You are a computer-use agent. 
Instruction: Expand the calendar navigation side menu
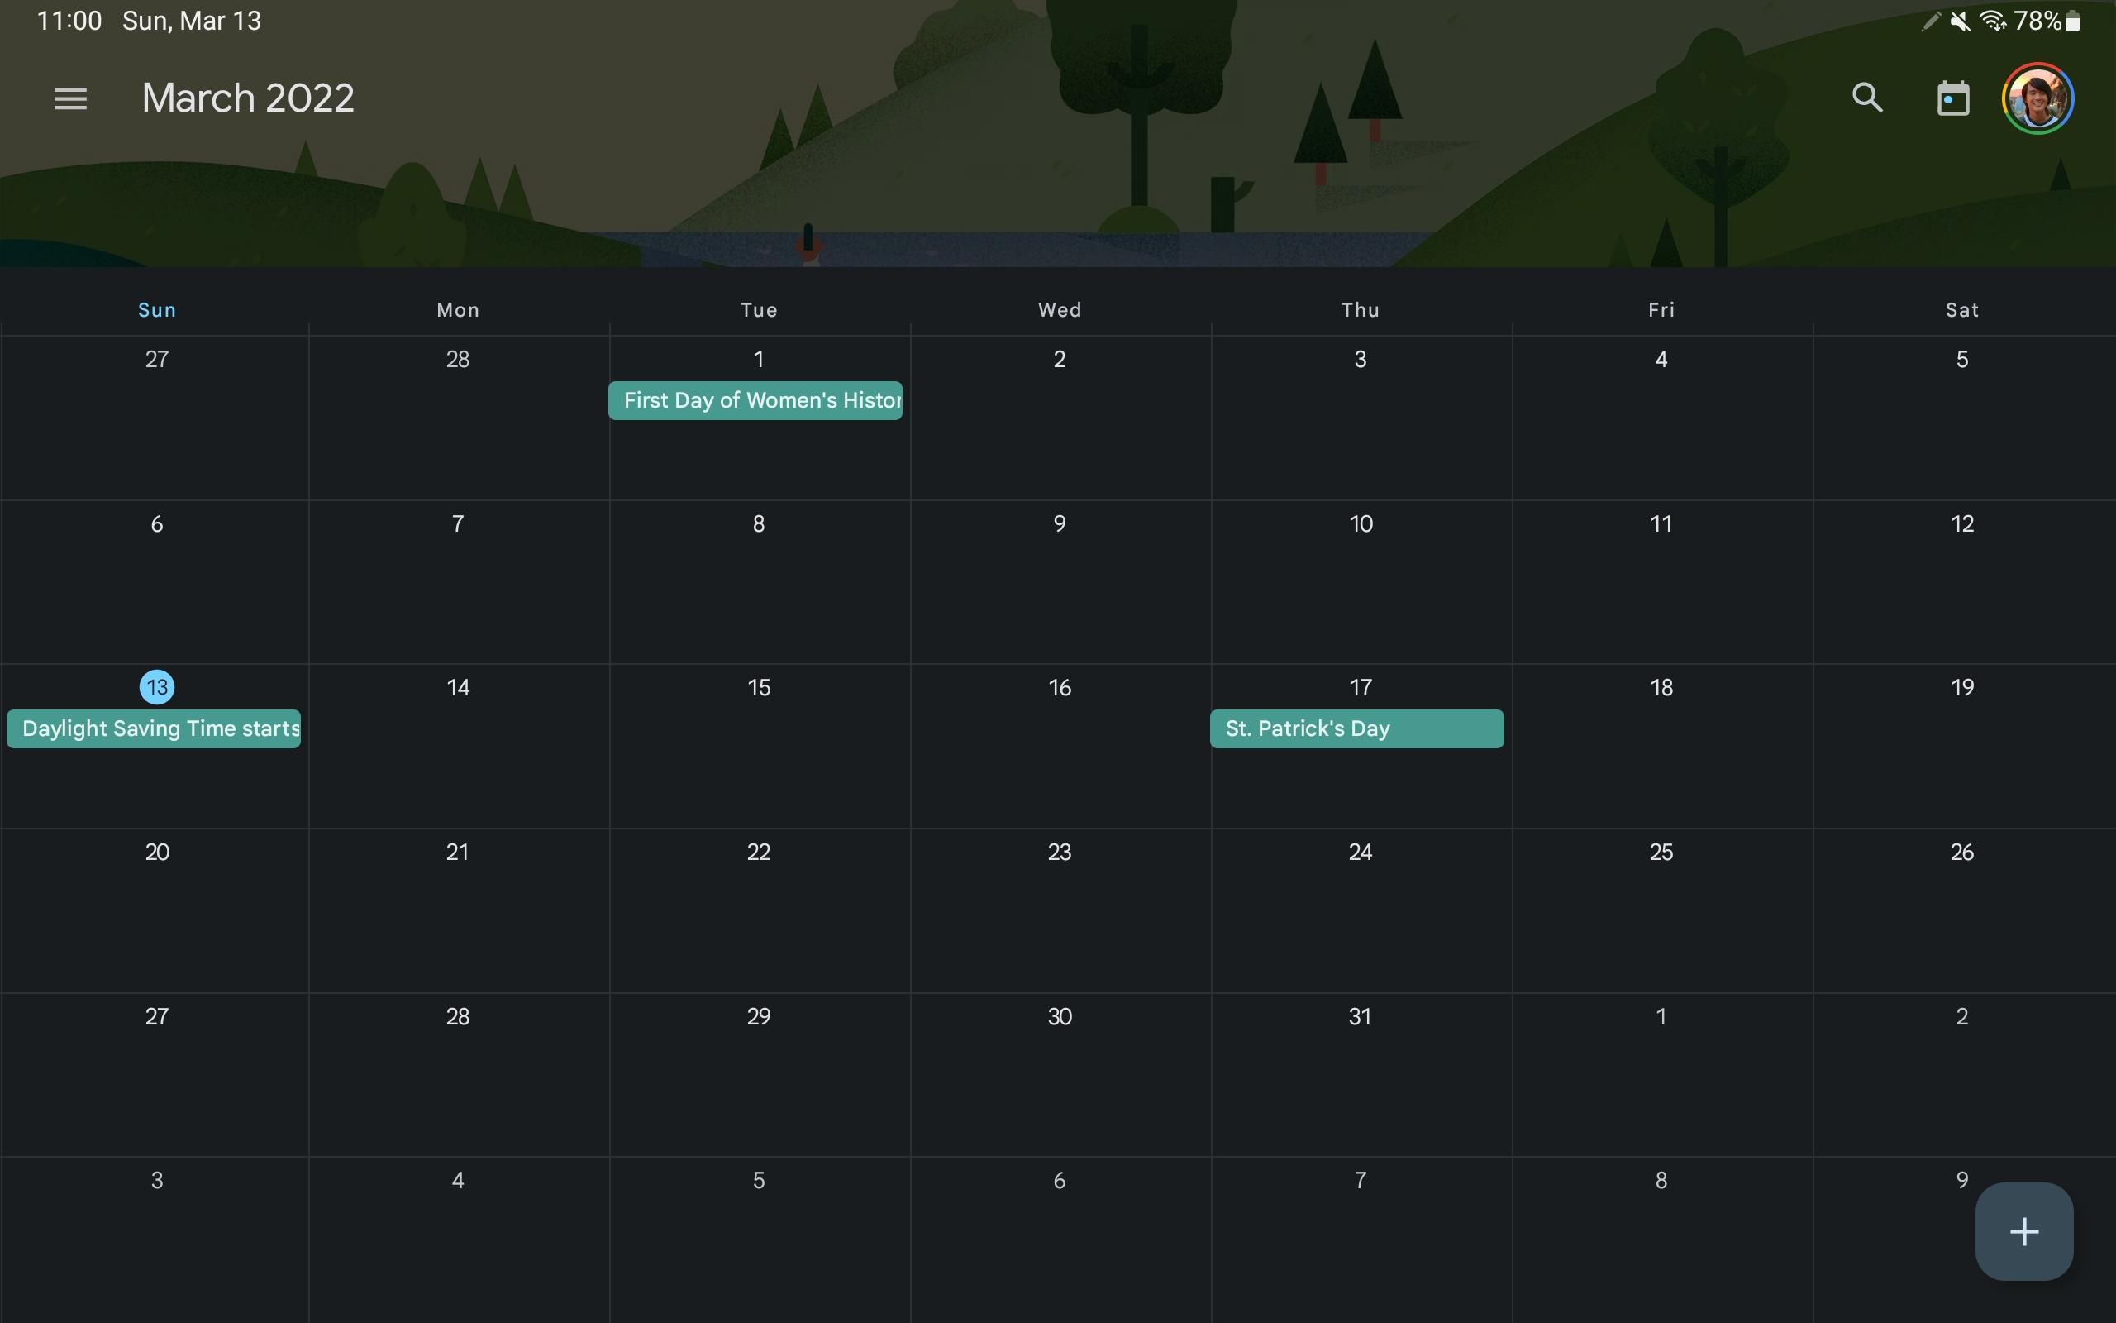click(72, 96)
